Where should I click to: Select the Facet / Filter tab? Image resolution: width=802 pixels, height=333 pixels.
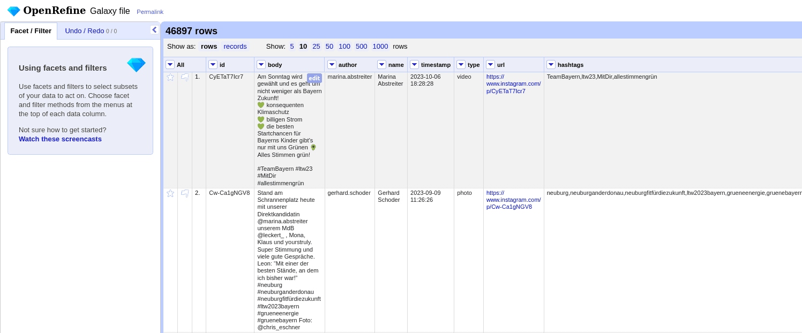click(x=30, y=31)
